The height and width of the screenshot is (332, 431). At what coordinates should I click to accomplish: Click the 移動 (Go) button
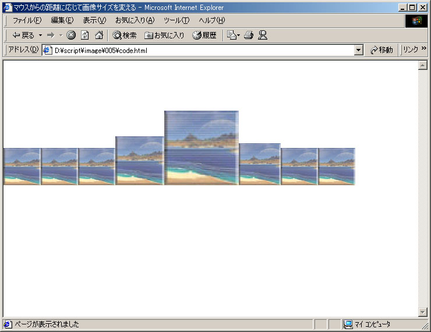(x=381, y=50)
